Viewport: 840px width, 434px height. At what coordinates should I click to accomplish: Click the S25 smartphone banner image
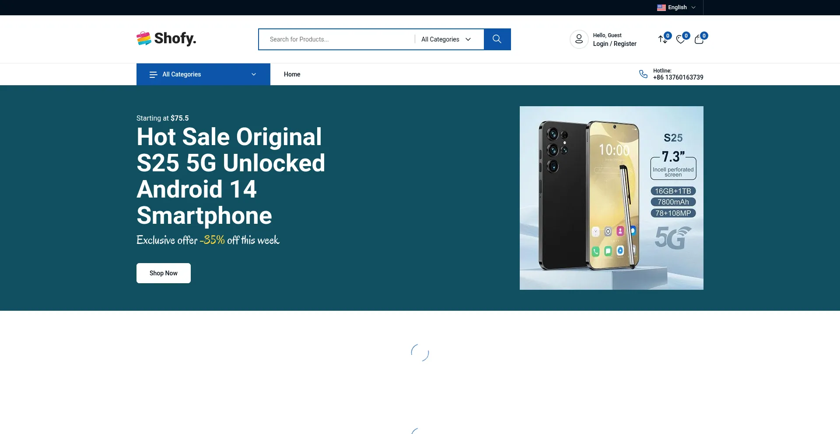click(x=611, y=198)
